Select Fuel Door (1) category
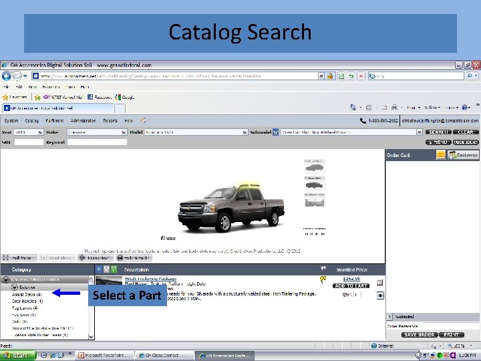 (24, 315)
